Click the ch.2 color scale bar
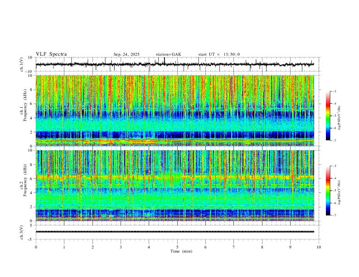 click(328, 191)
